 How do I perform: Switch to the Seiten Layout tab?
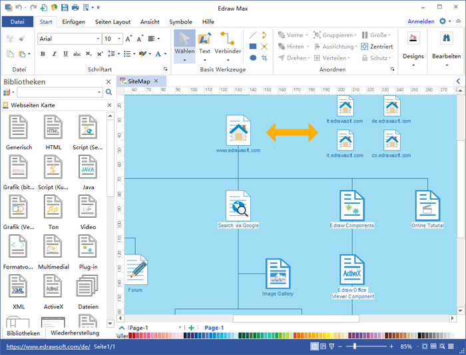(113, 21)
